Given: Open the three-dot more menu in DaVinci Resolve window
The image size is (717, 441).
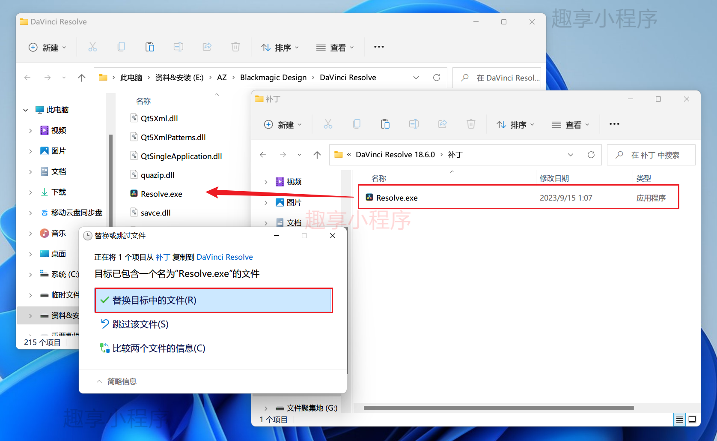Looking at the screenshot, I should pos(379,47).
